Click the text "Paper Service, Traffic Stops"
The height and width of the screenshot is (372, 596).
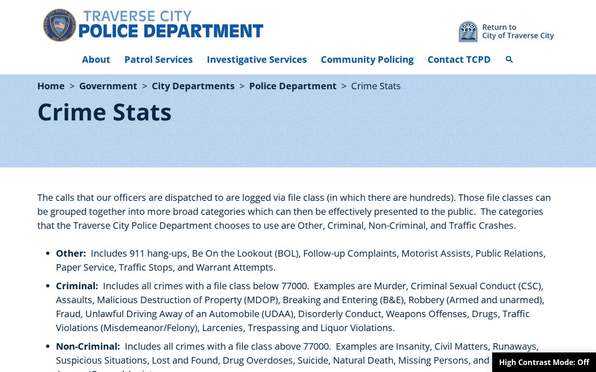115,267
